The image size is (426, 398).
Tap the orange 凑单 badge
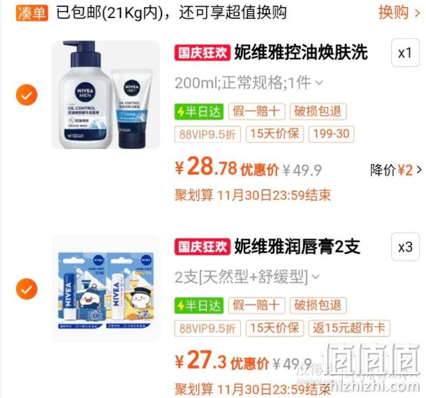pyautogui.click(x=32, y=13)
